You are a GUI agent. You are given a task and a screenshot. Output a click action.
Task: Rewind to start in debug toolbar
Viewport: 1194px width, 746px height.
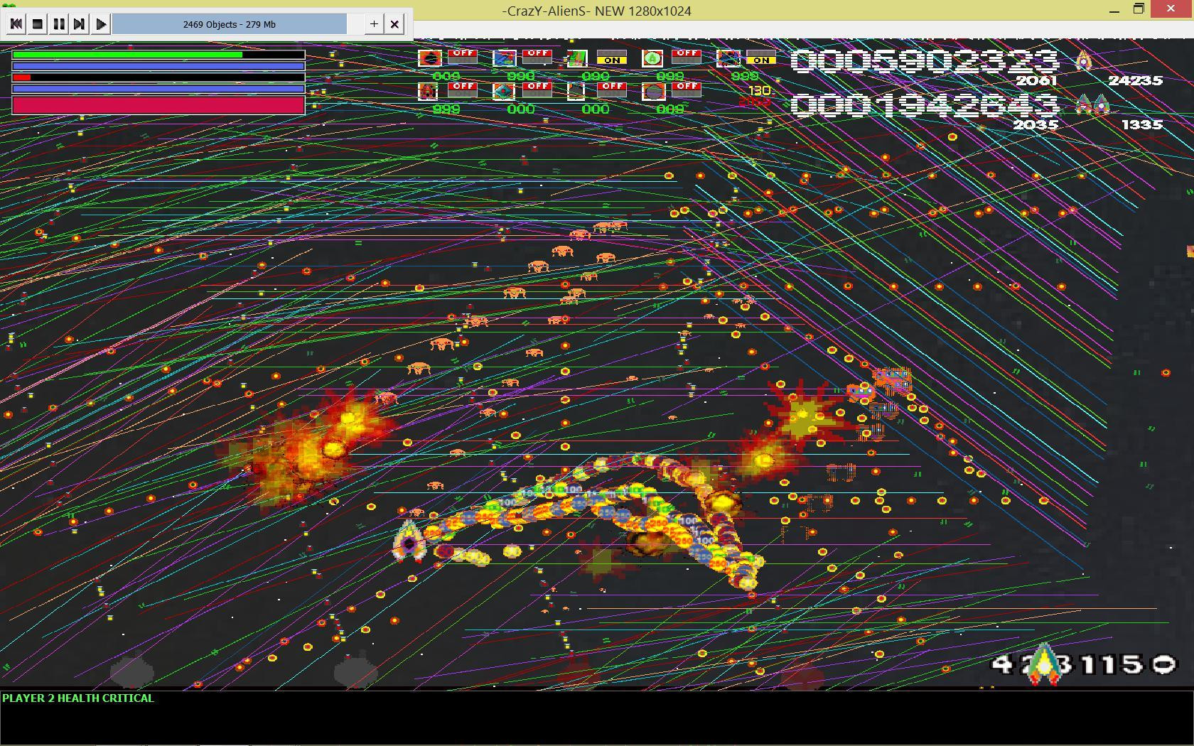[16, 24]
